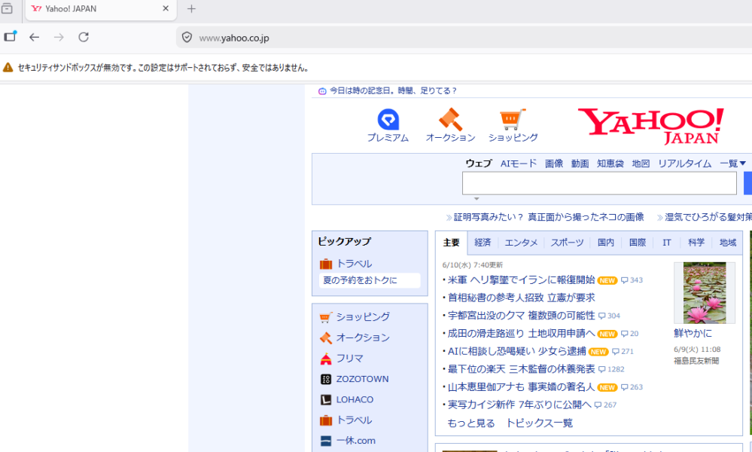Open a new tab with the plus button
The image size is (752, 452).
click(x=191, y=8)
